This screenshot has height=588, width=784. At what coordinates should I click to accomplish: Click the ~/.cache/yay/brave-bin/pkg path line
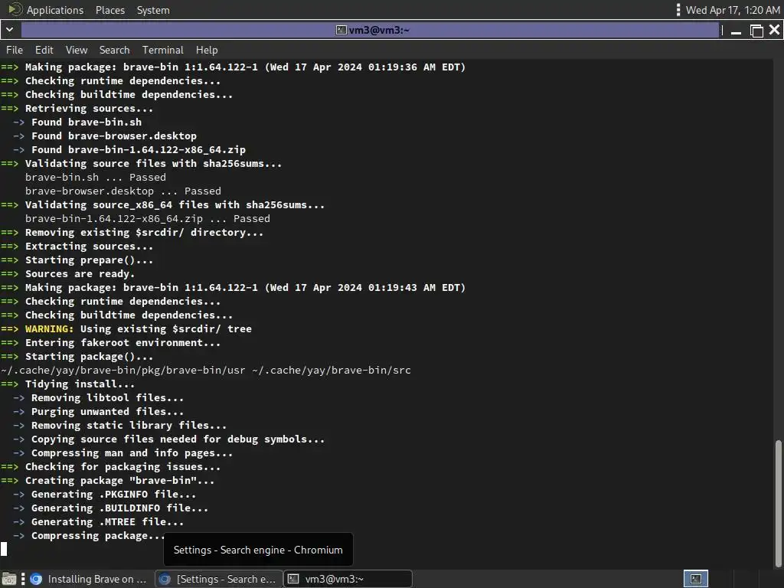pyautogui.click(x=205, y=371)
